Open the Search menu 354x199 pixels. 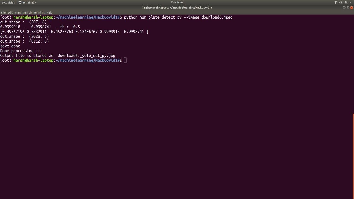coord(27,12)
